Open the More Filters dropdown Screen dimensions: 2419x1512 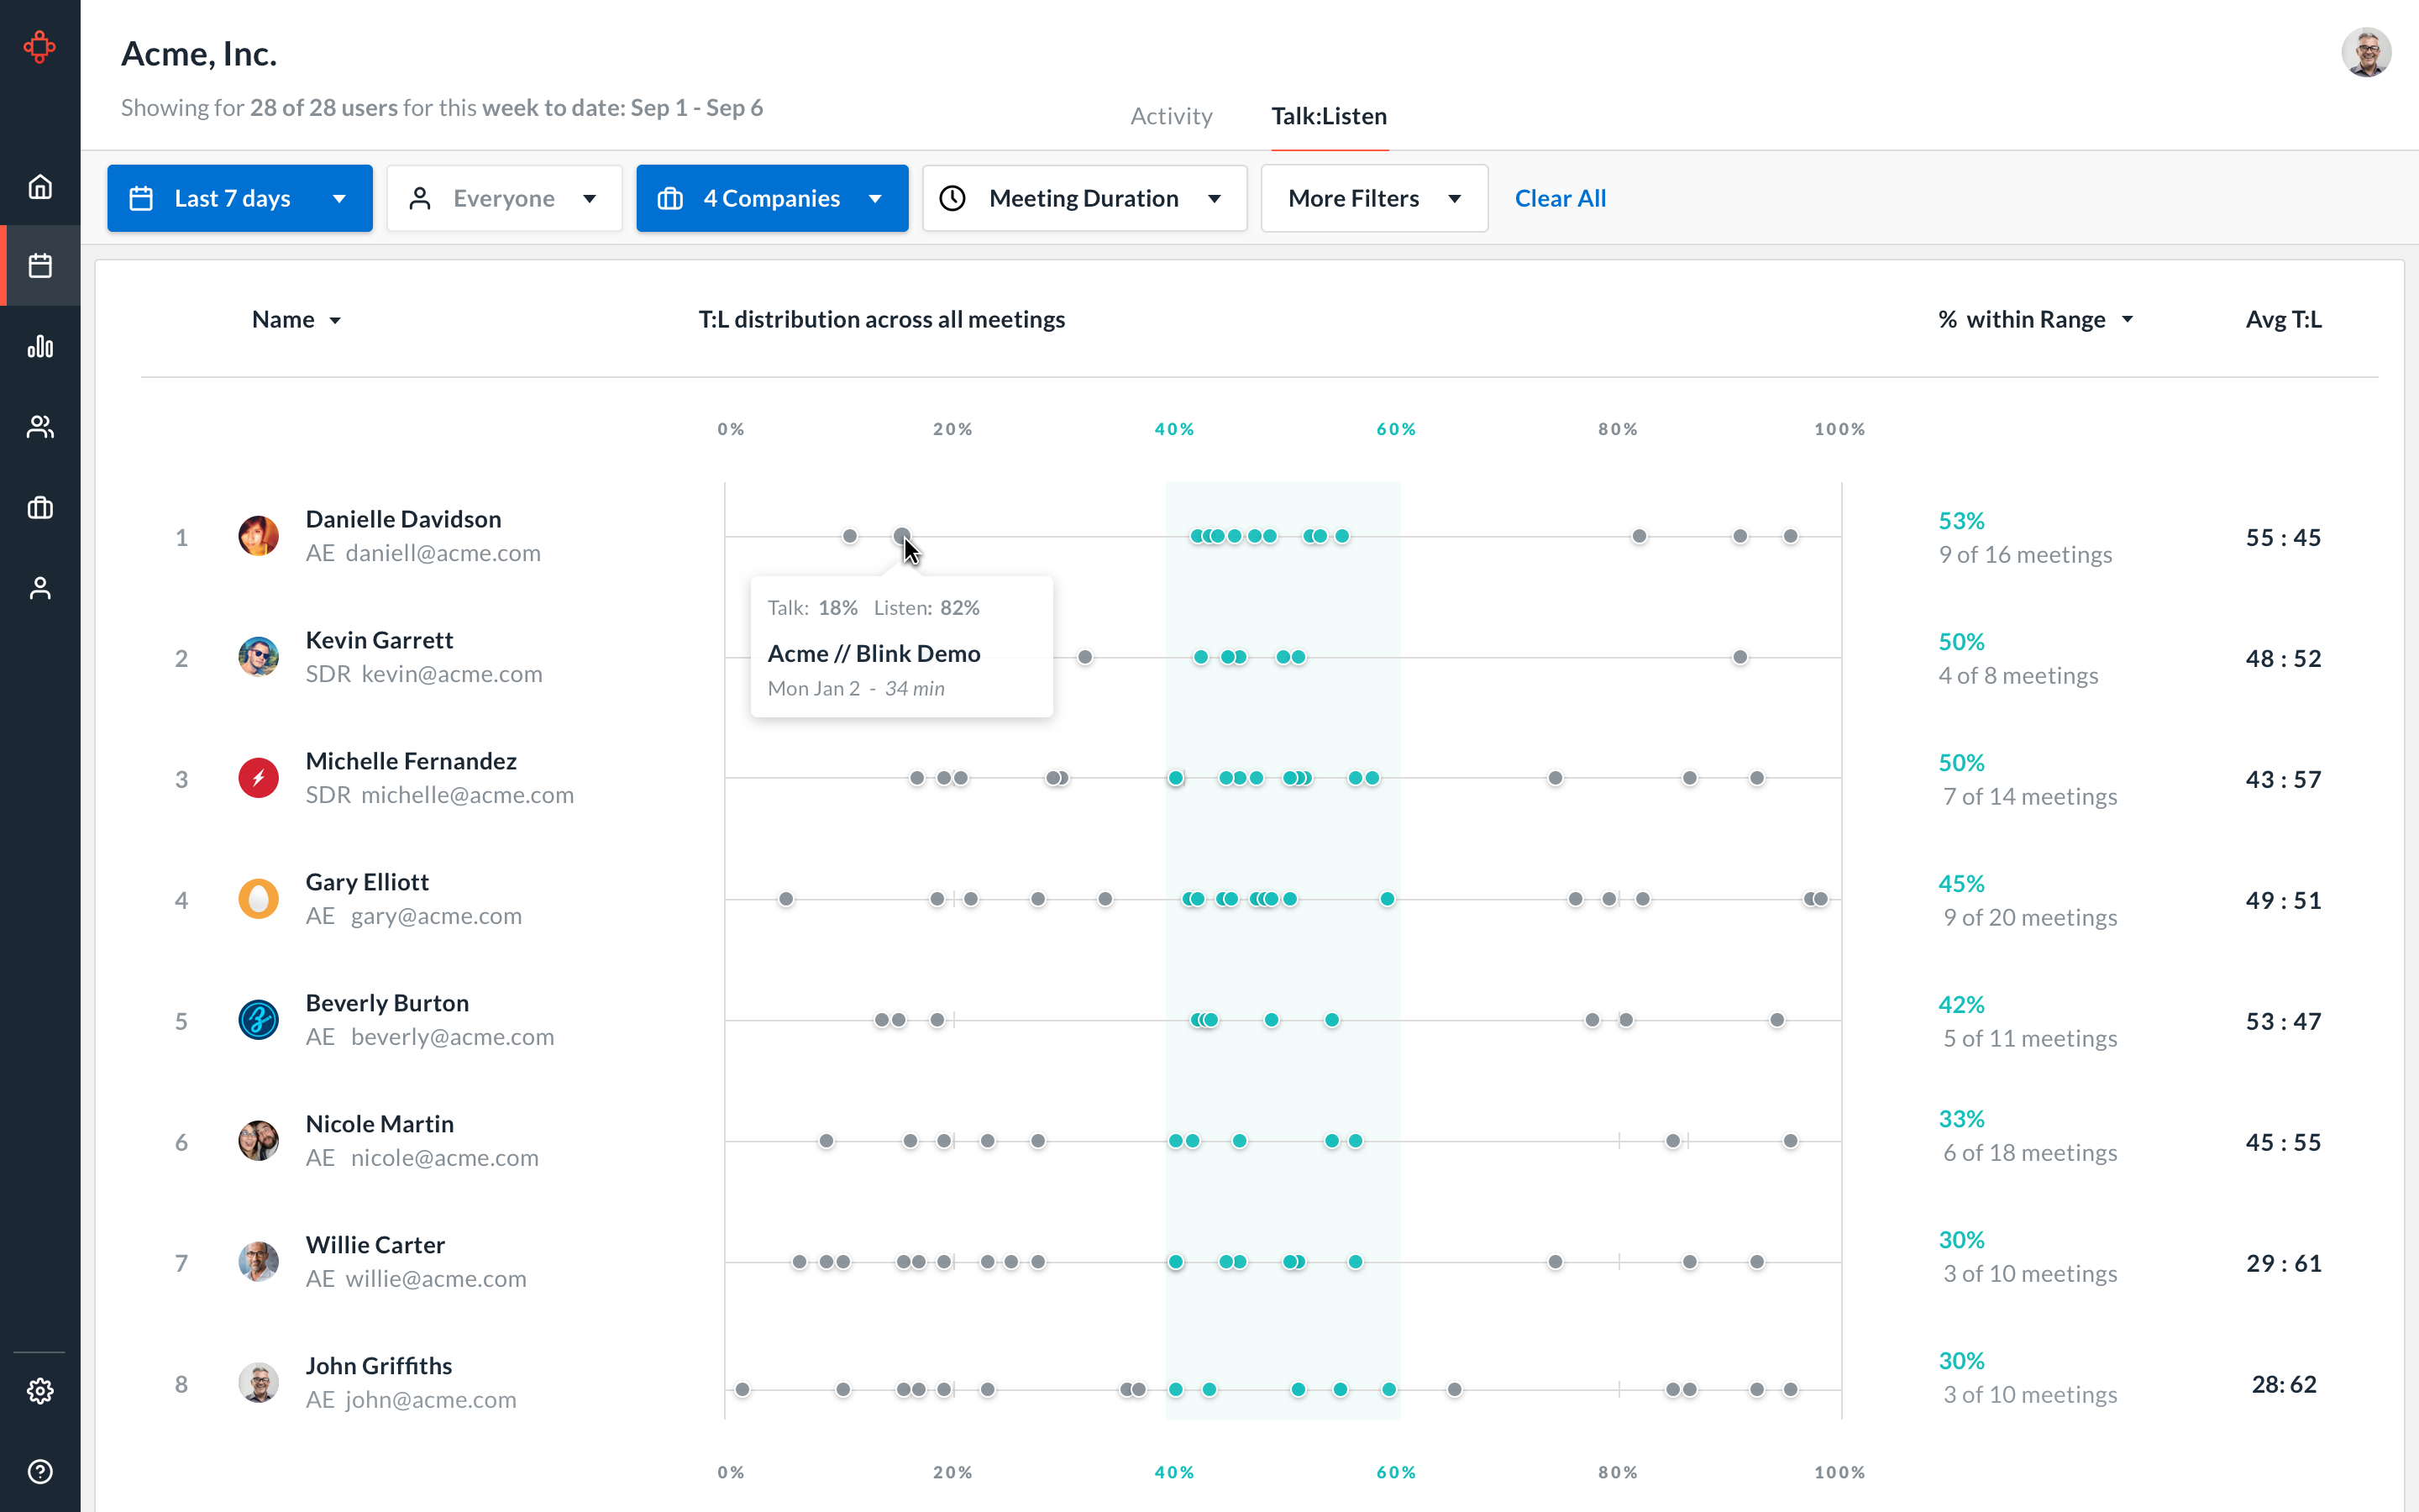(1373, 198)
